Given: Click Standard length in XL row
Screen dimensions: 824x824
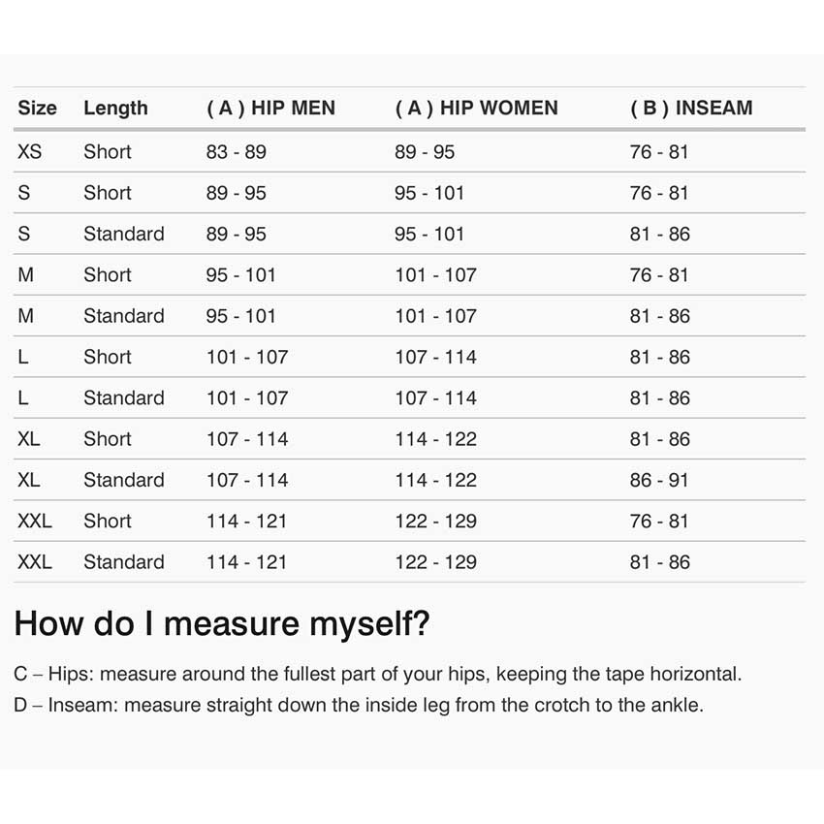Looking at the screenshot, I should coord(123,480).
